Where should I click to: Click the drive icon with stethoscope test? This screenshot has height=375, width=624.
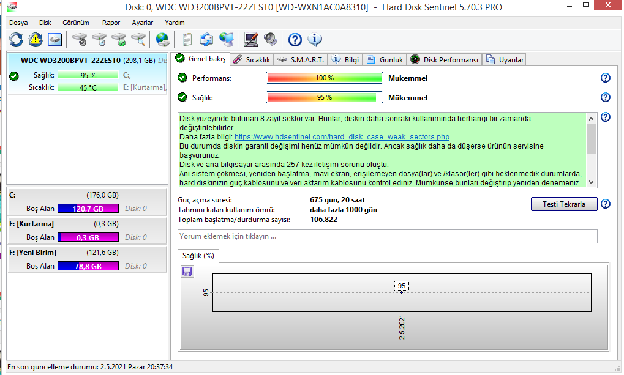pos(80,39)
